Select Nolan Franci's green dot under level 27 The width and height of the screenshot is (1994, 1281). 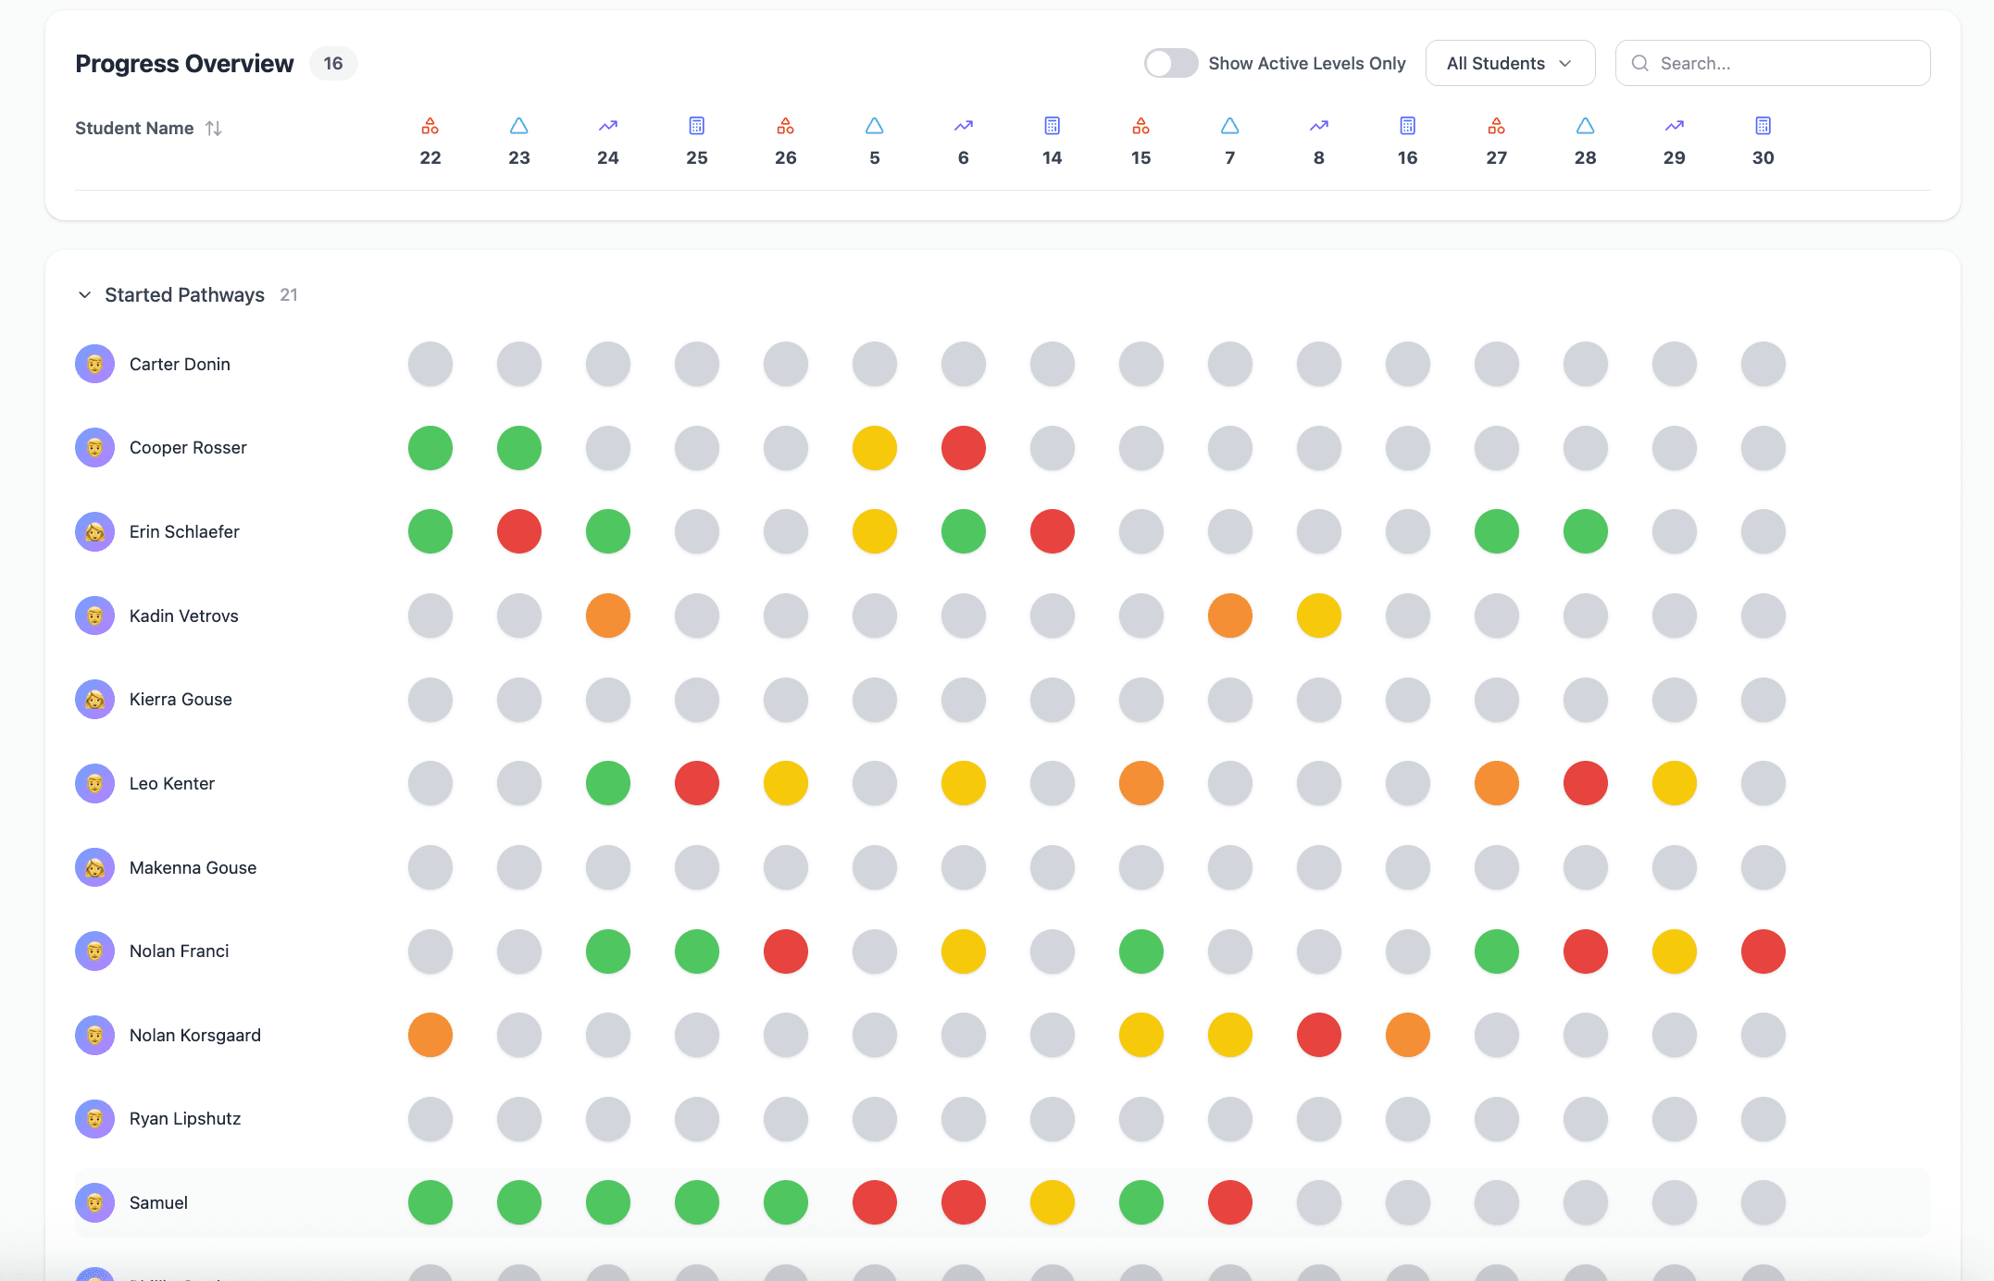coord(1497,951)
